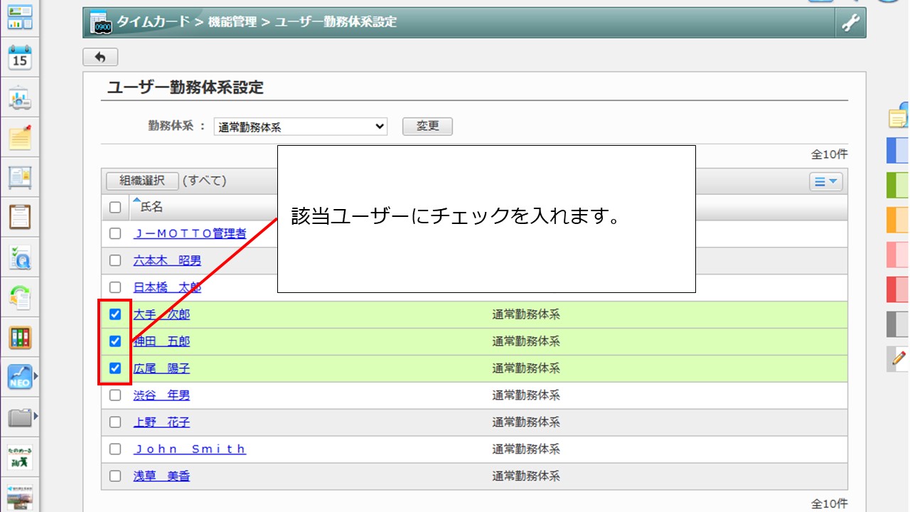The height and width of the screenshot is (512, 910).
Task: Click 通常勤務体系 in the 浅草 美香 row
Action: pos(526,476)
